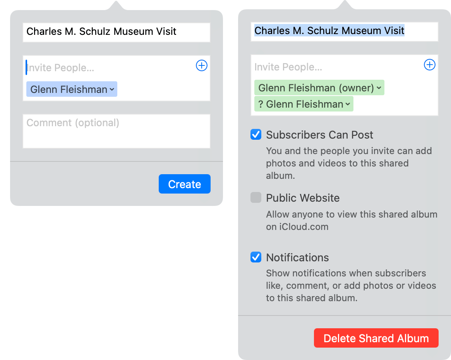Click the Subscribers Can Post label
The image size is (451, 360).
[319, 135]
